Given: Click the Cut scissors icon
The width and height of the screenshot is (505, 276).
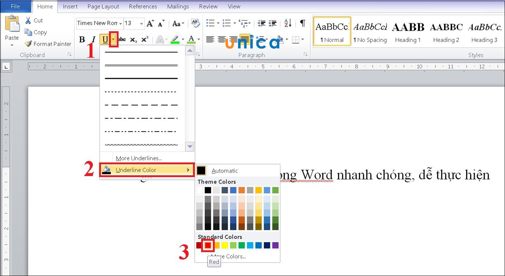Looking at the screenshot, I should point(28,21).
